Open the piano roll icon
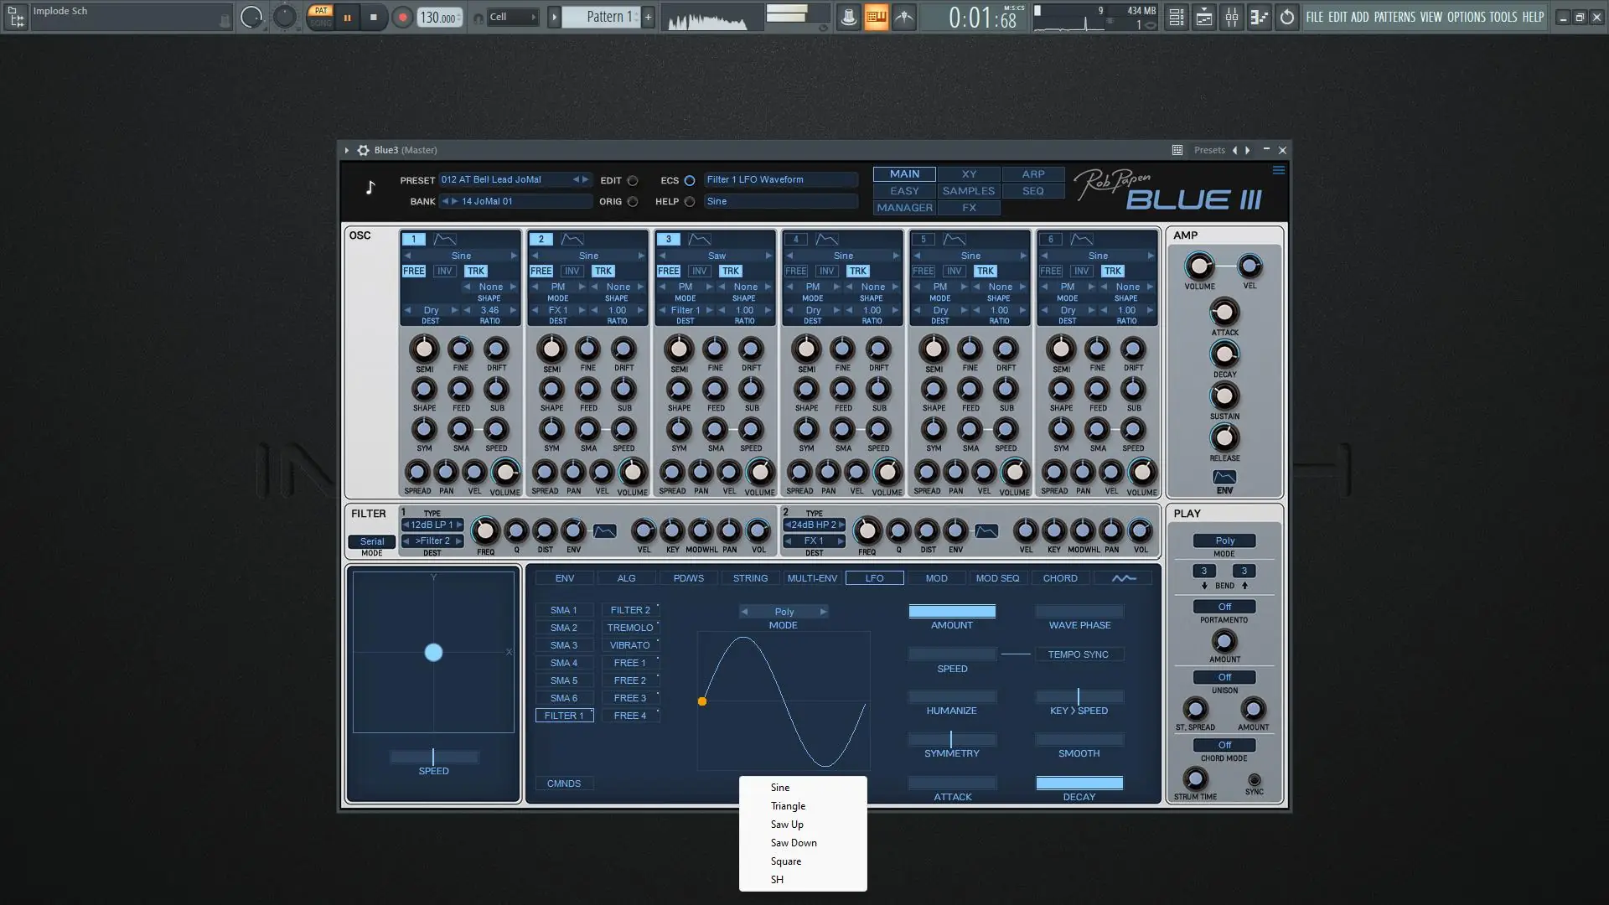This screenshot has height=905, width=1609. 1260,17
